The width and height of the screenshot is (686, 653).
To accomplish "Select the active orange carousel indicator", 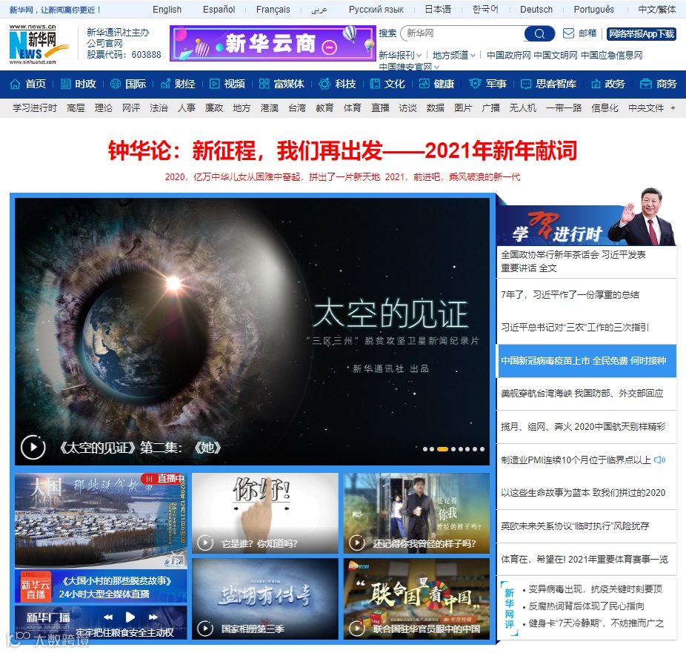I will pos(442,449).
